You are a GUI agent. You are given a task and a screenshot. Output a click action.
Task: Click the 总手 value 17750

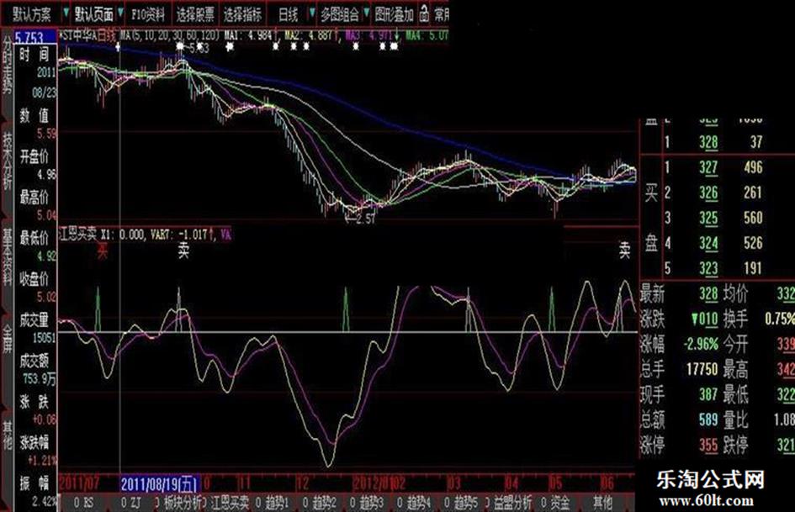(x=702, y=370)
